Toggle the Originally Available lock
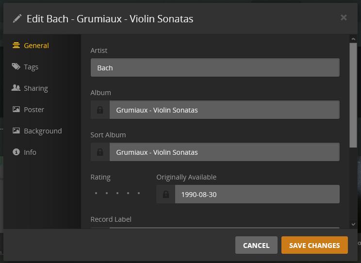 166,194
